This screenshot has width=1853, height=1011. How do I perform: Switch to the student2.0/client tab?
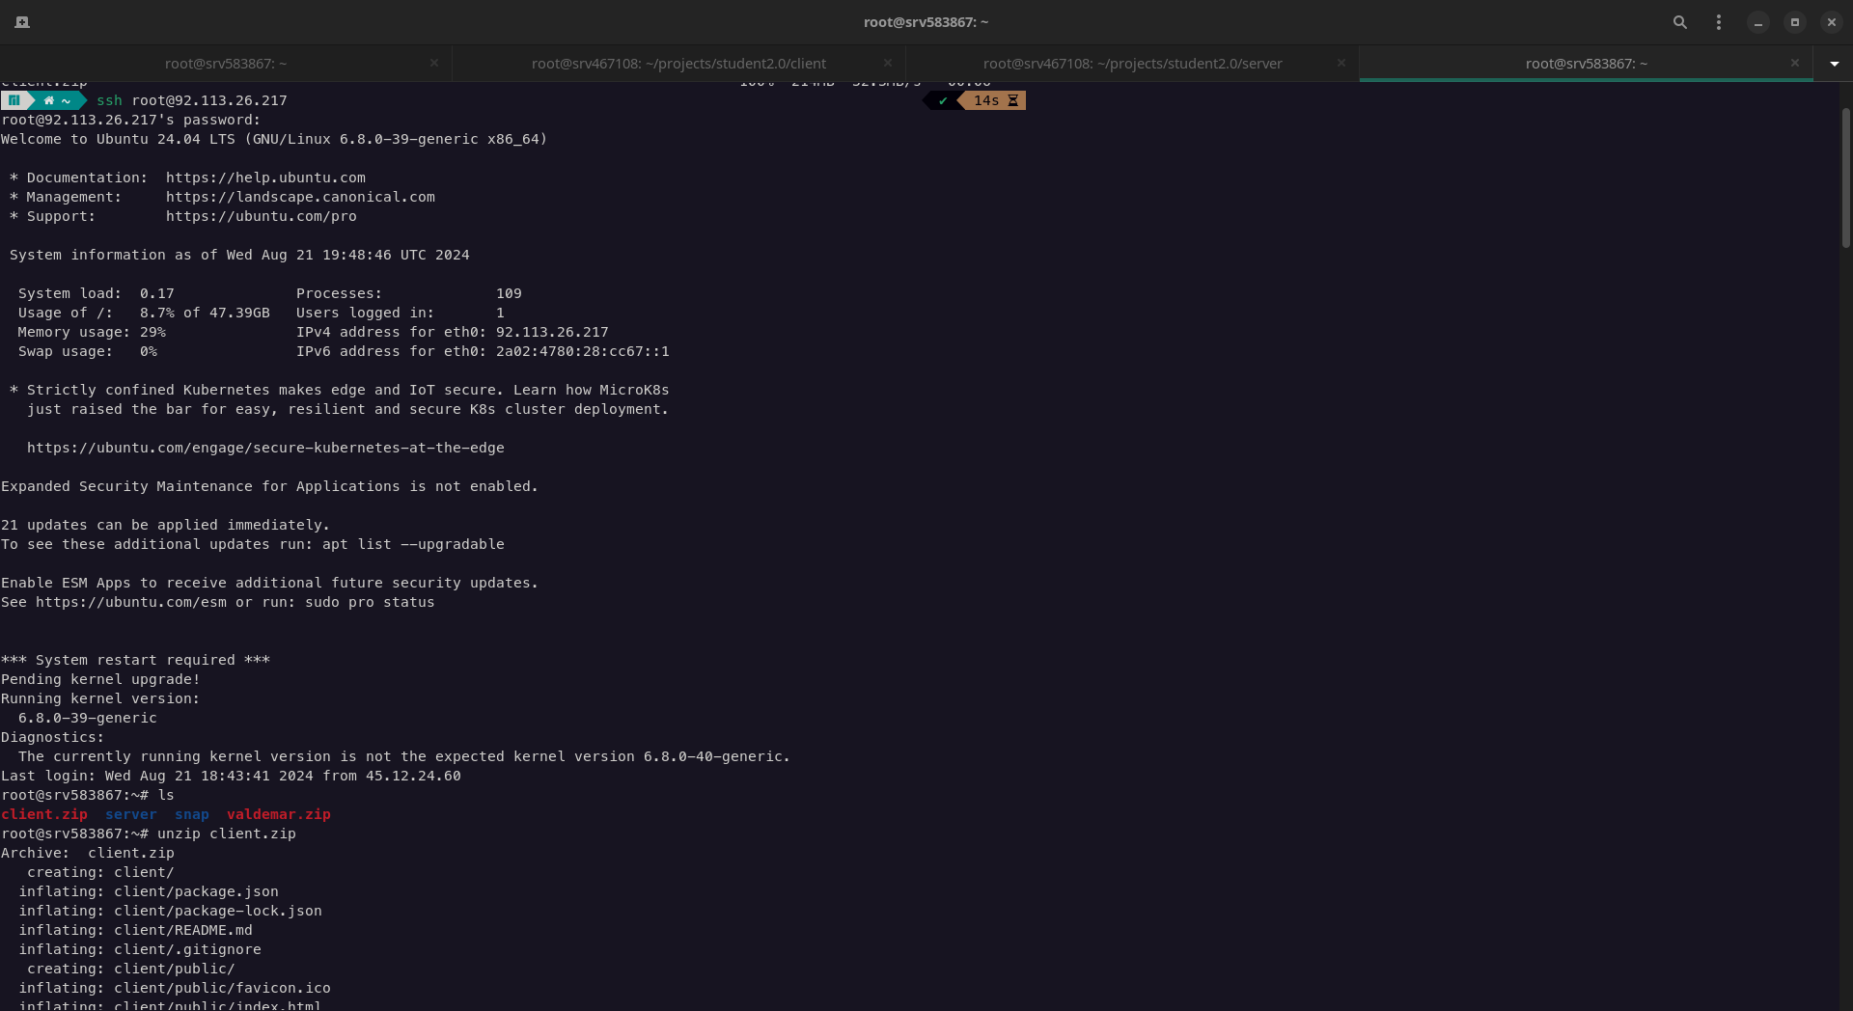678,64
